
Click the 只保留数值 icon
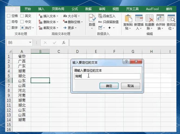[100, 22]
